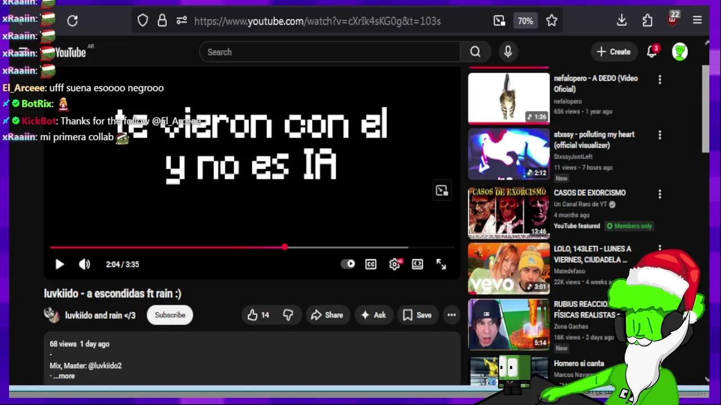
Task: Open the video quality settings gear
Action: point(394,264)
